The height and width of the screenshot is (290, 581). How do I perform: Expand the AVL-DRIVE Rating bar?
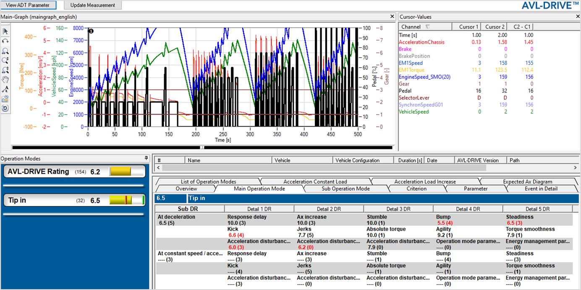(74, 171)
